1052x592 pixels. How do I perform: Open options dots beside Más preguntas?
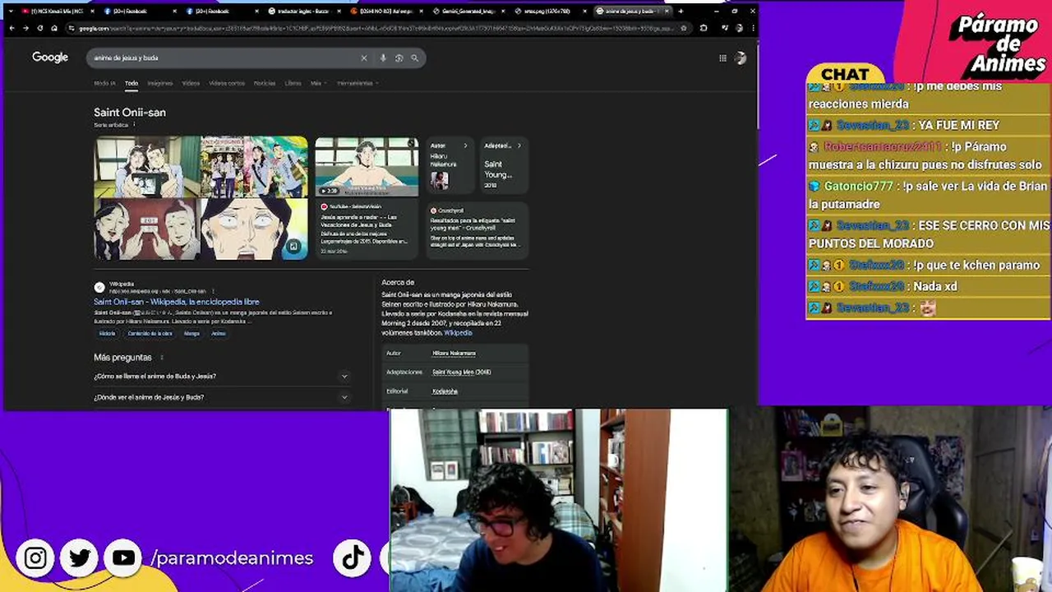162,358
